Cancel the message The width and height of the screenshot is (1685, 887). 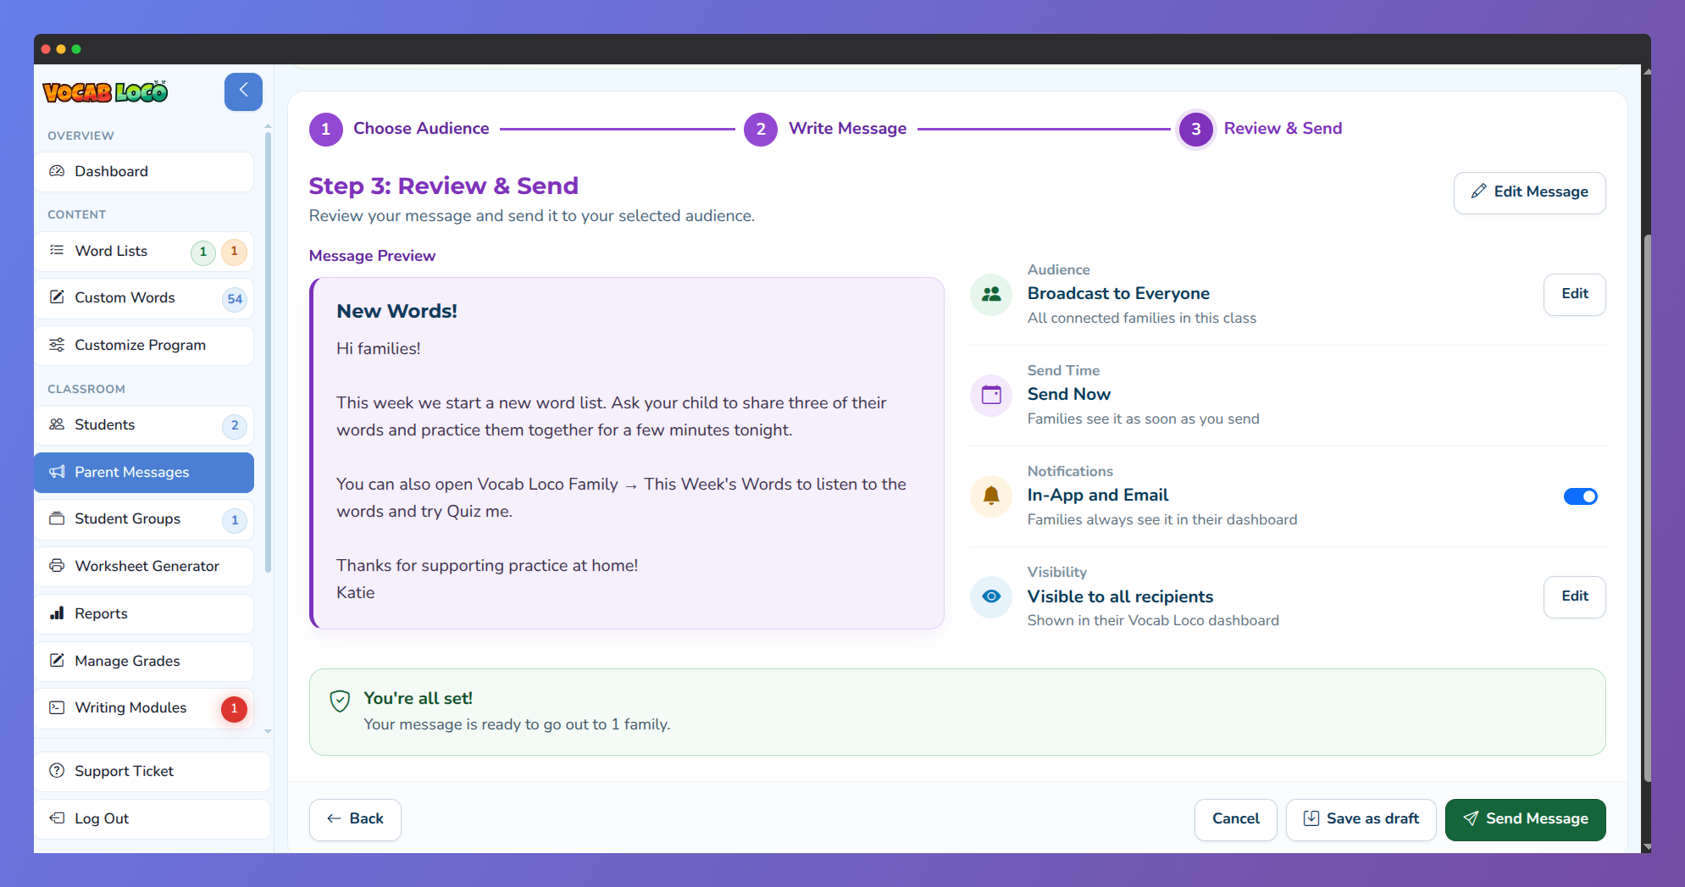[x=1235, y=820]
